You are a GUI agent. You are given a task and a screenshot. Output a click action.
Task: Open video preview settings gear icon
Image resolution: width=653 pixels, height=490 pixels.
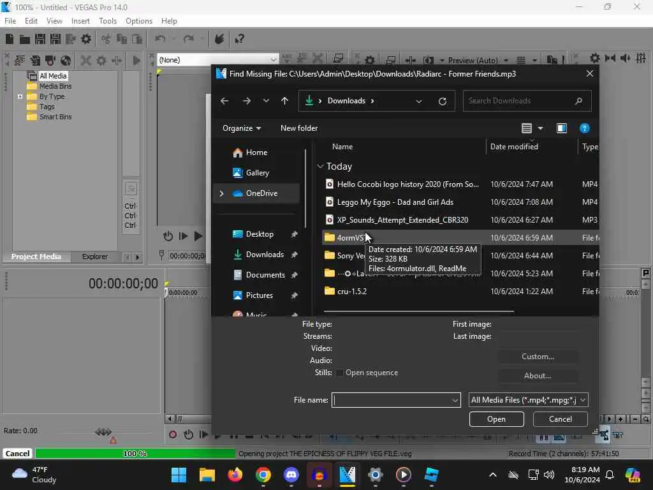point(369,61)
